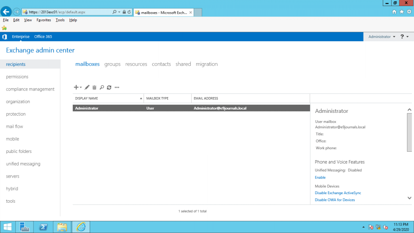The width and height of the screenshot is (414, 233).
Task: Open the Windows Start button
Action: pyautogui.click(x=8, y=227)
